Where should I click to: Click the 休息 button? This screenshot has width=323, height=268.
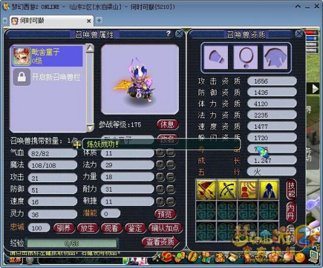click(167, 125)
